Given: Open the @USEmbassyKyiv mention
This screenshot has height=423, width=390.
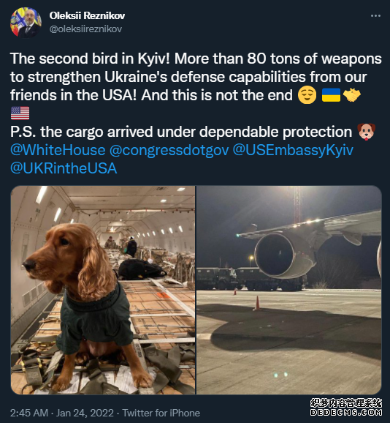Looking at the screenshot, I should 293,150.
